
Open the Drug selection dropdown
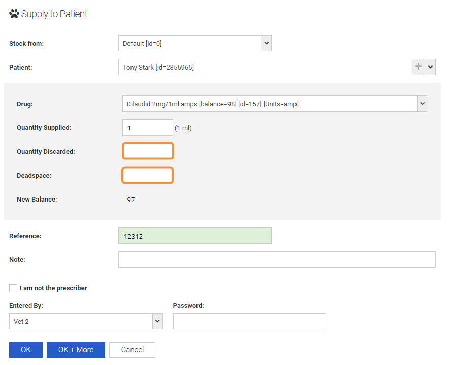pos(422,104)
